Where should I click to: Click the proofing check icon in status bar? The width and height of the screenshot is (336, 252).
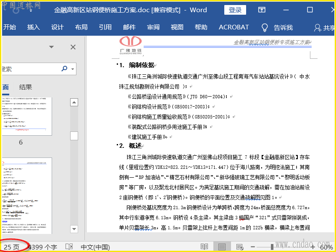[69, 247]
